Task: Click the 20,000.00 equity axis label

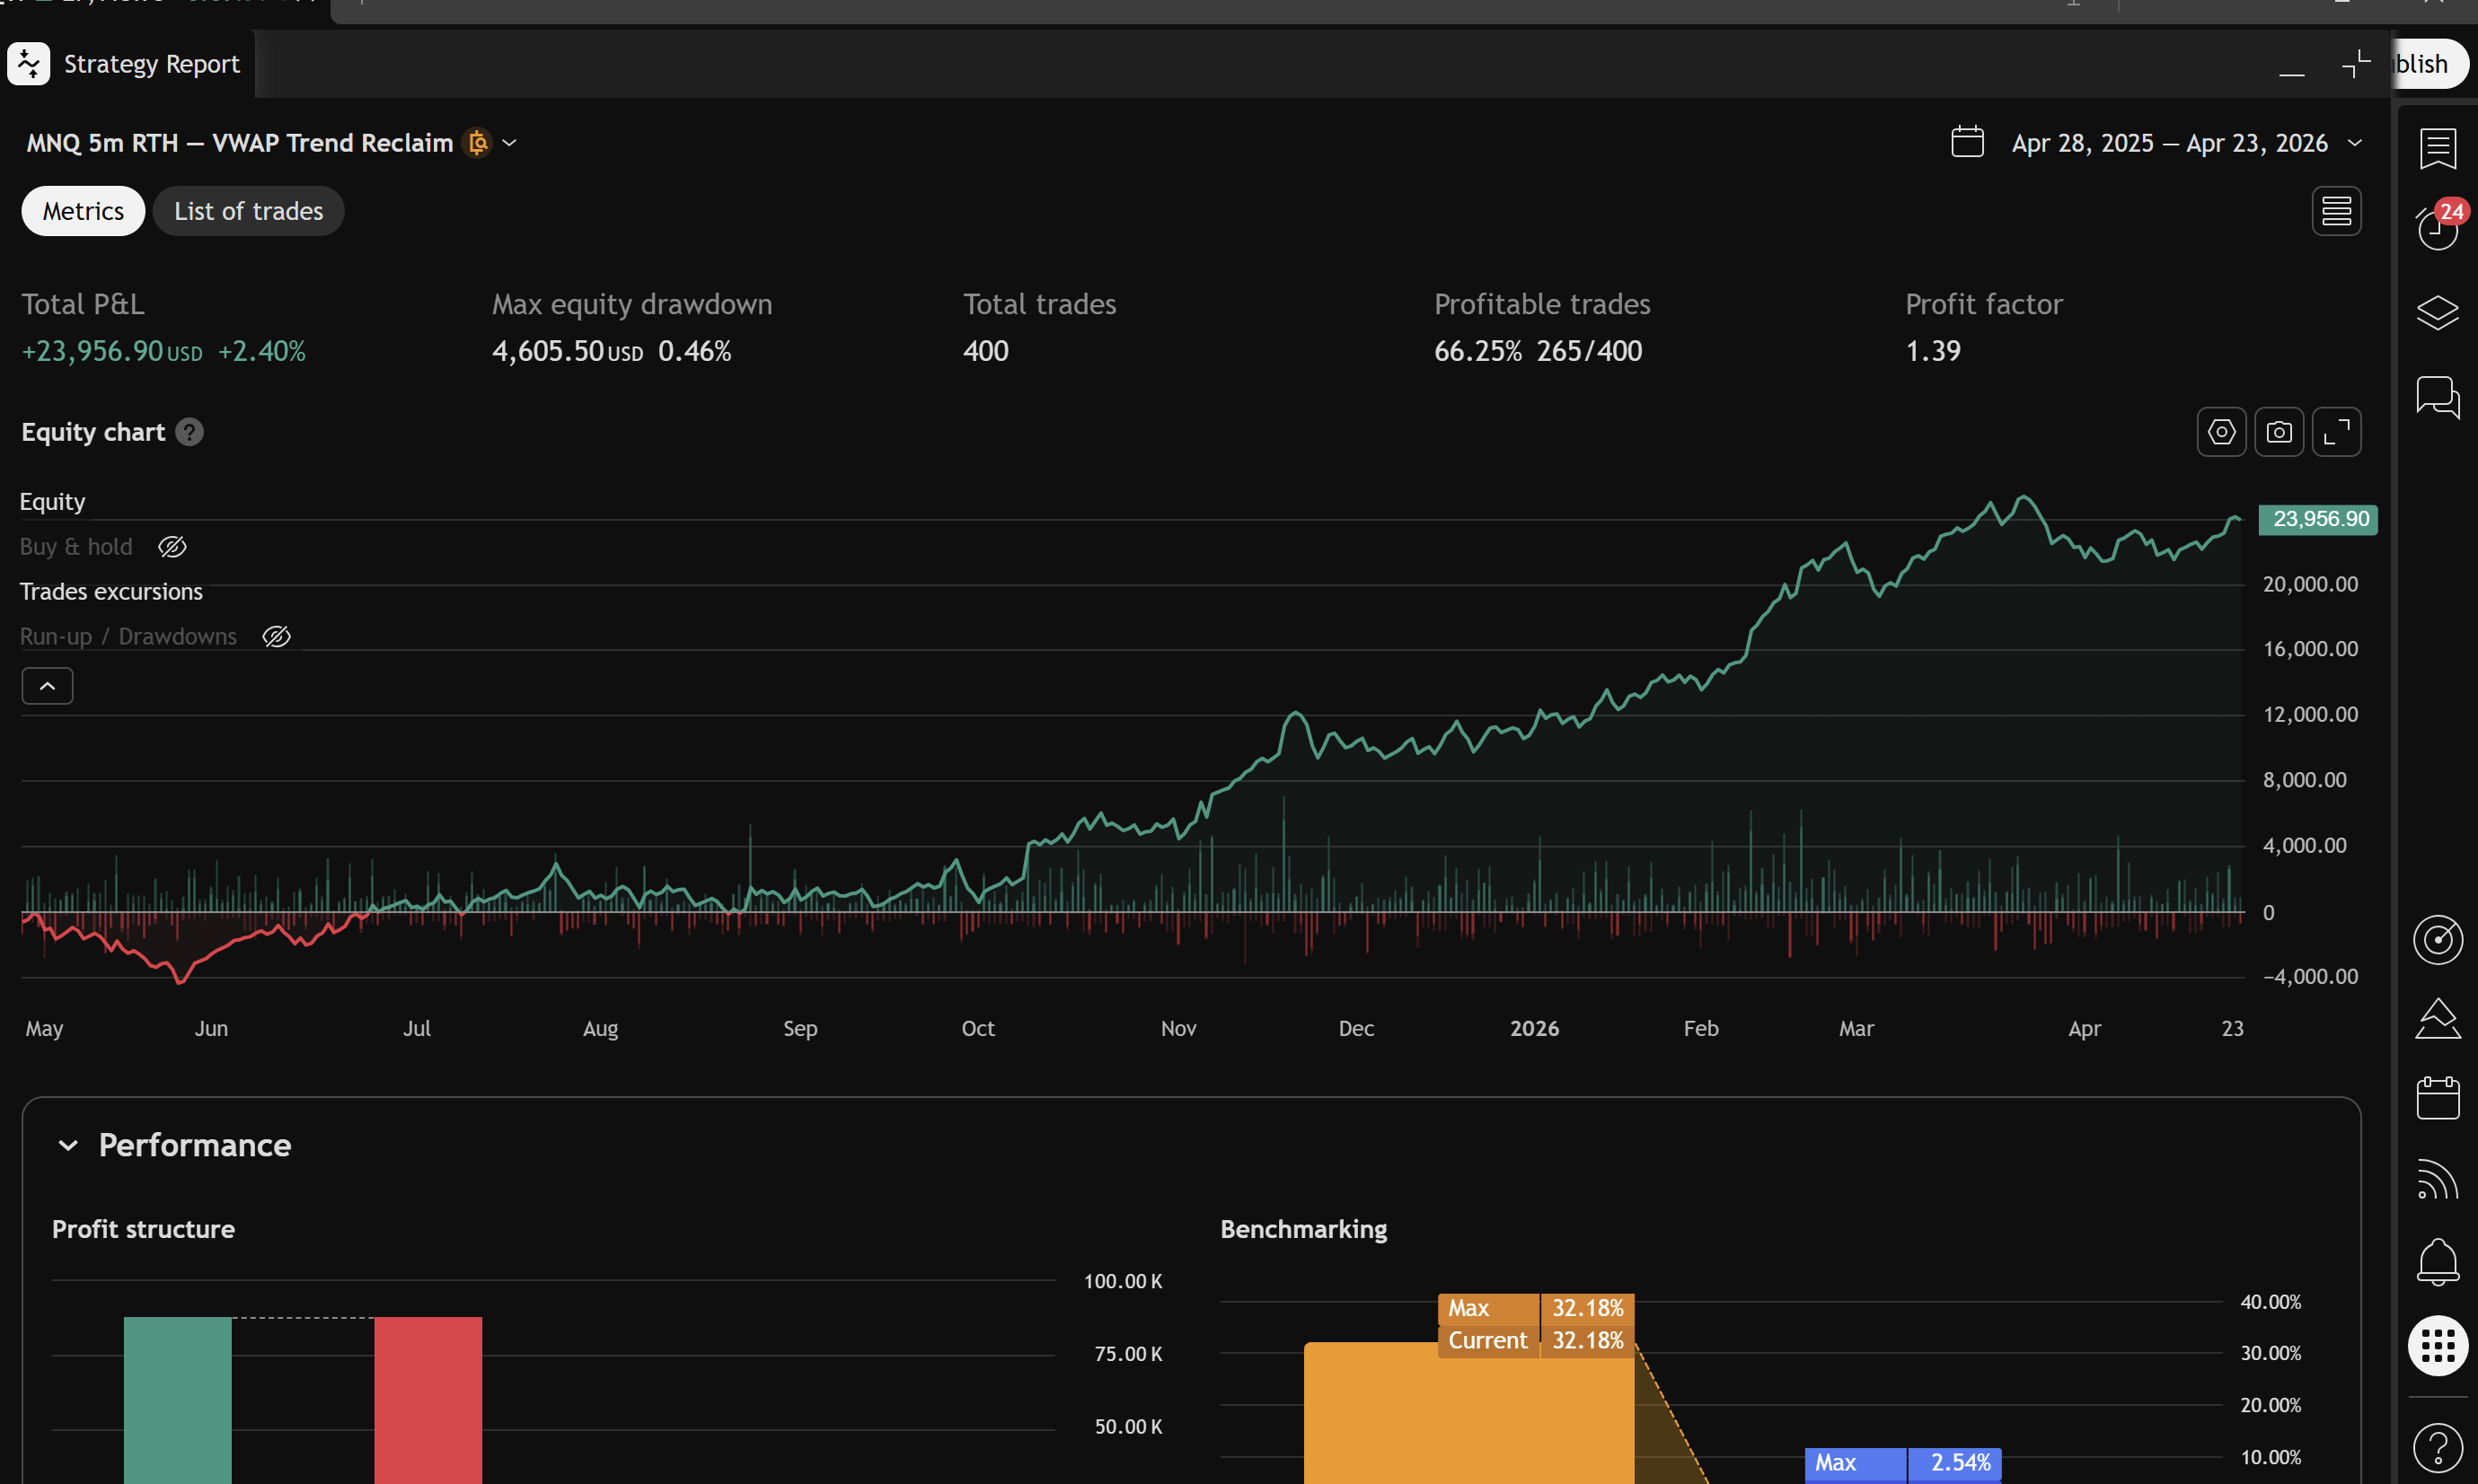Action: [2310, 585]
